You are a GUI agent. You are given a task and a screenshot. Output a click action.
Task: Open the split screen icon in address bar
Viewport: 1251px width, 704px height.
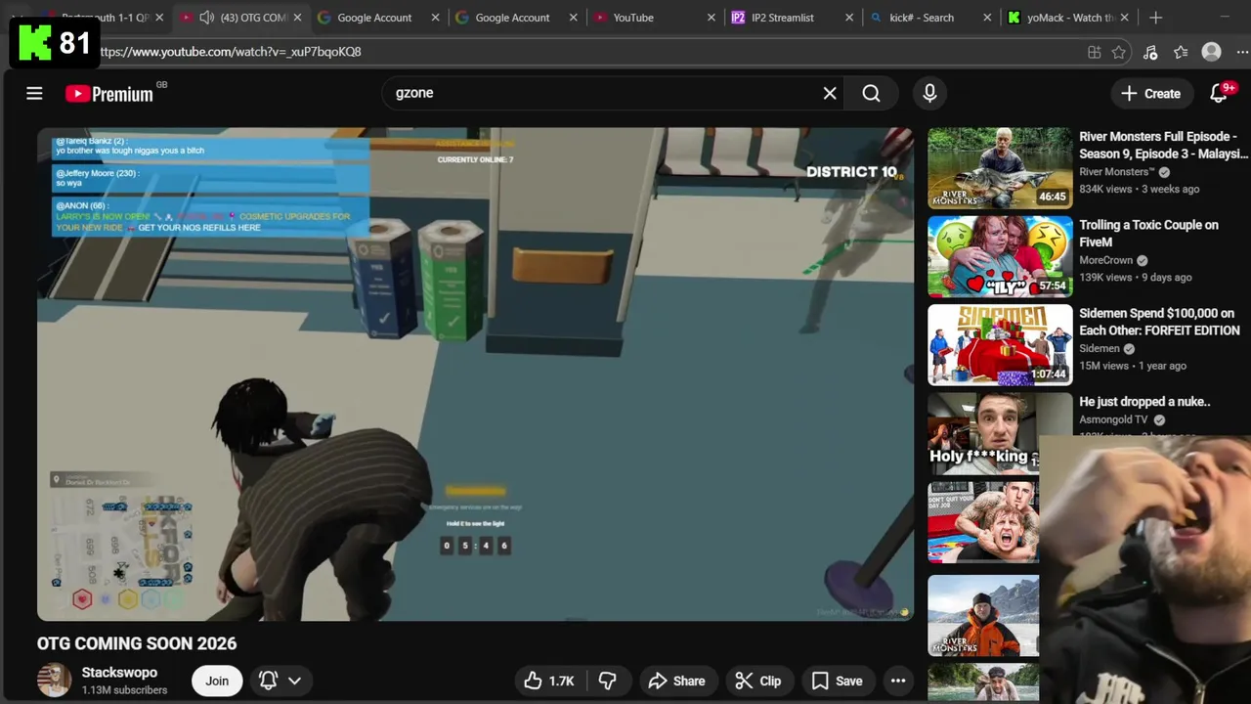point(1094,52)
